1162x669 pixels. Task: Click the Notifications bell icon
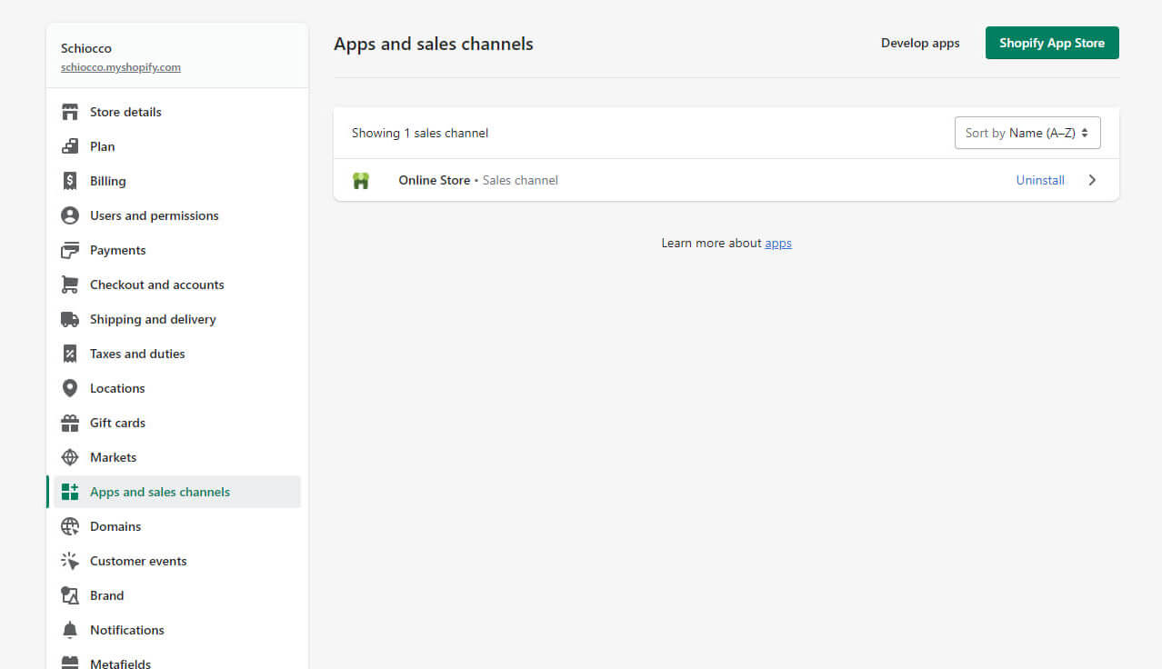[70, 630]
